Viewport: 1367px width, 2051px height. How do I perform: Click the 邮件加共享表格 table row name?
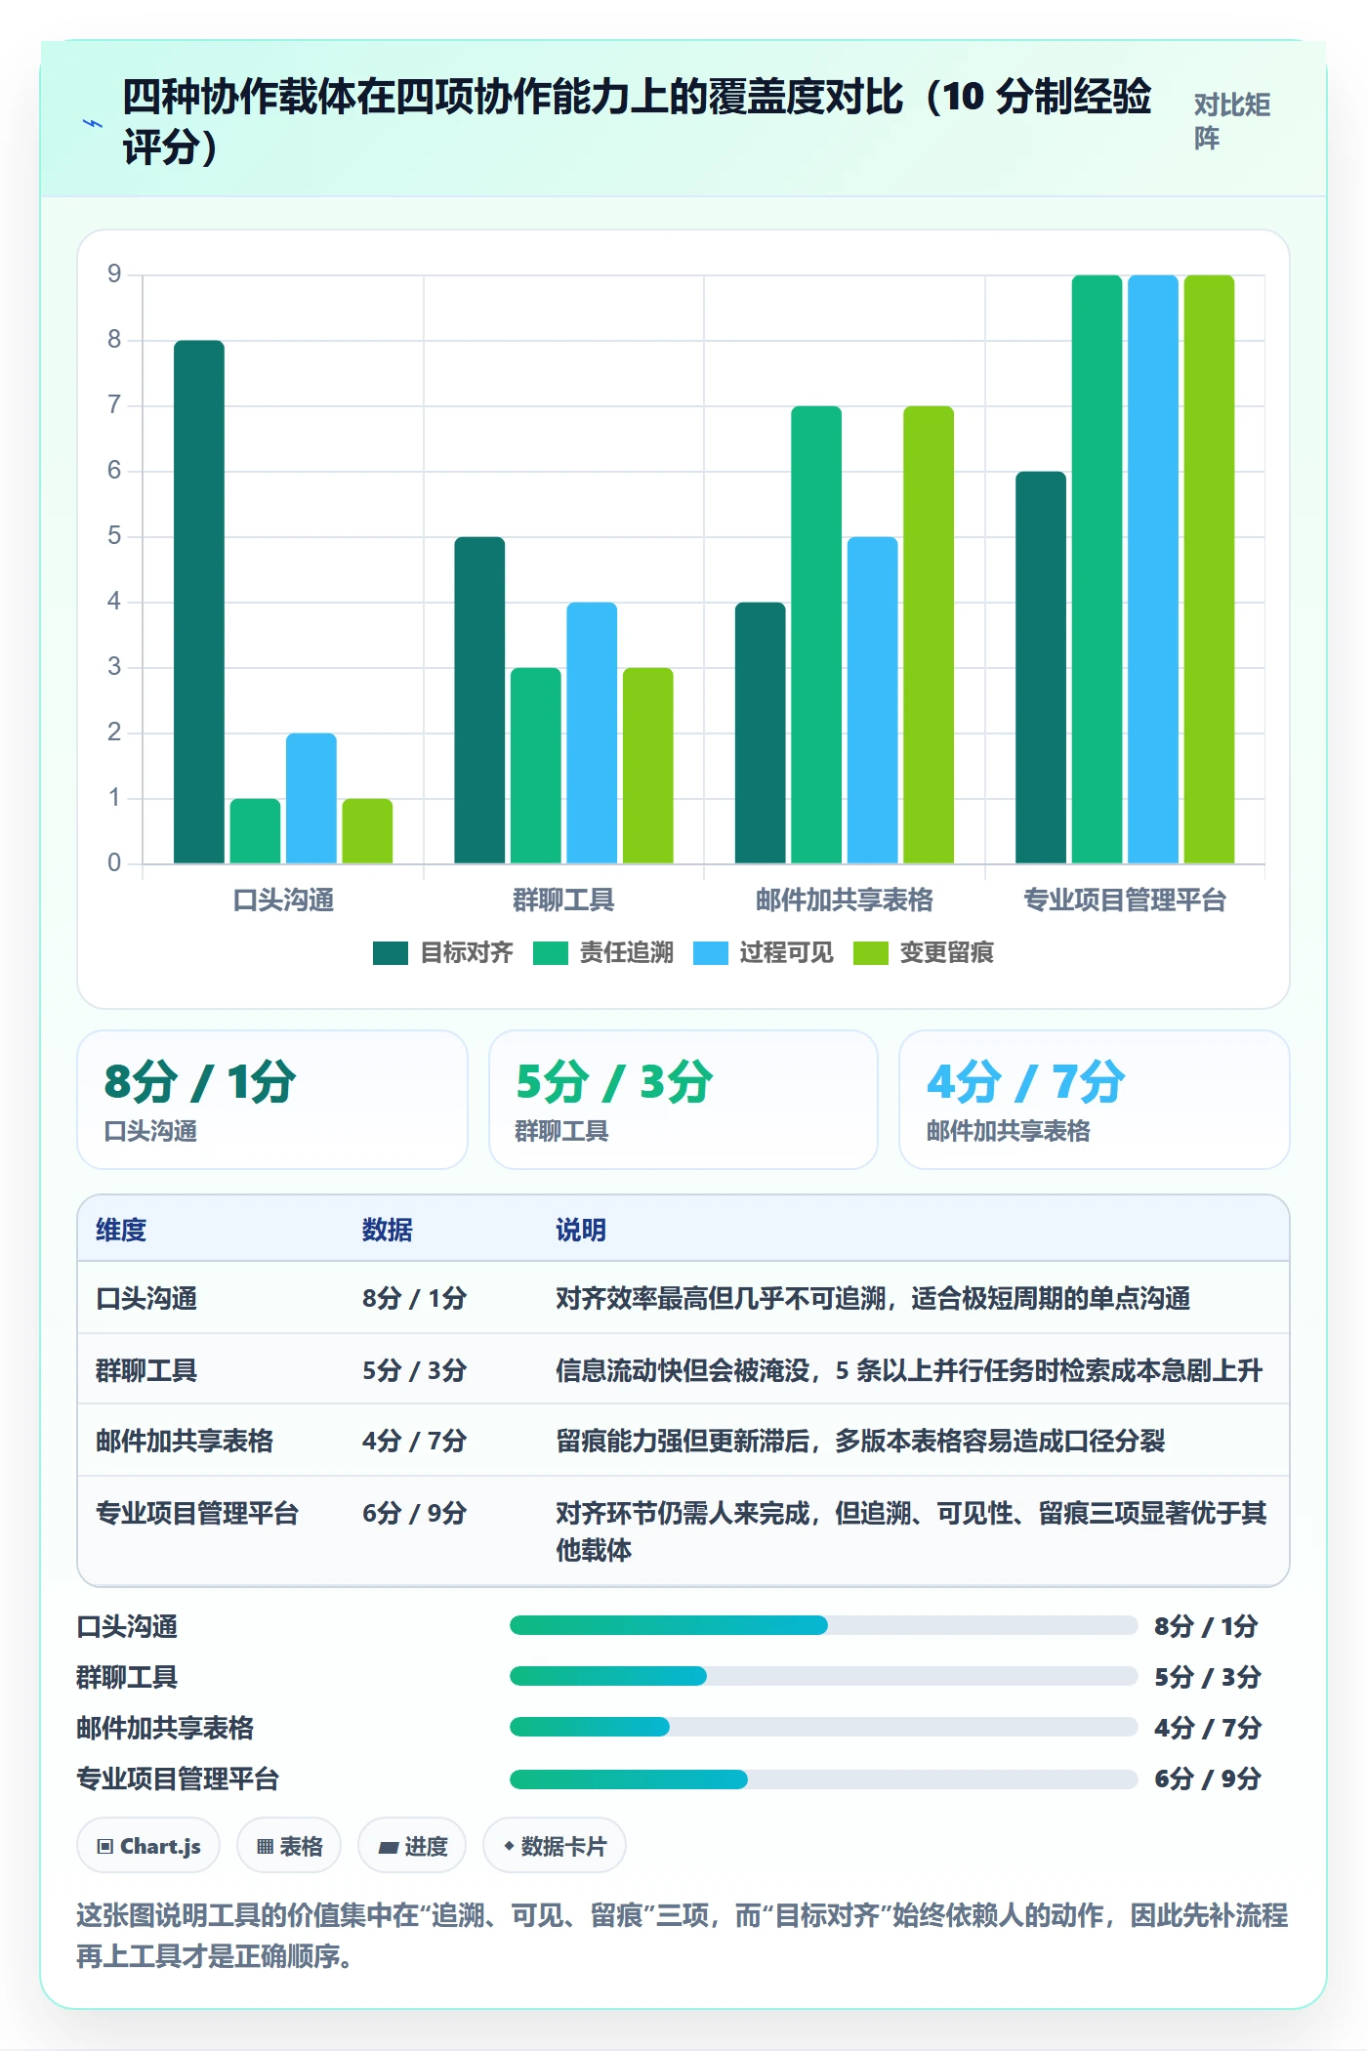185,1441
